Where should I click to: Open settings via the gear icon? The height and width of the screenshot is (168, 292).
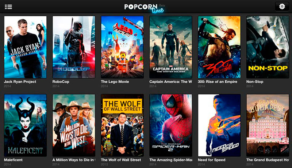282,7
